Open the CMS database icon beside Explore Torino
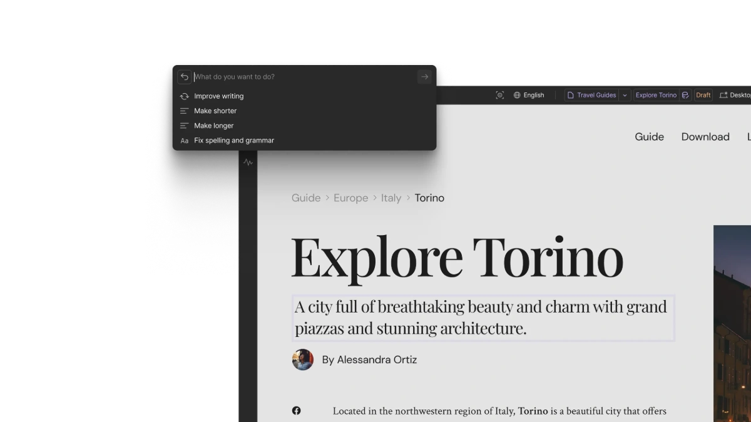 coord(685,95)
